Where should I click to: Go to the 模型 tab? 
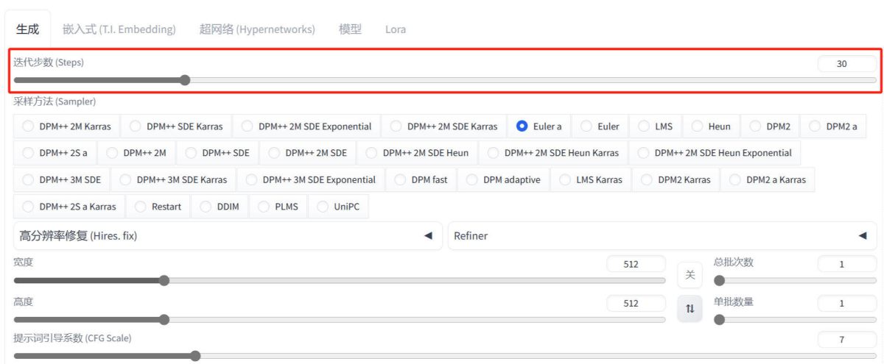point(350,29)
